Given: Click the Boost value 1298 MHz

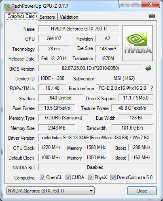Looking at the screenshot, I should (141, 147).
